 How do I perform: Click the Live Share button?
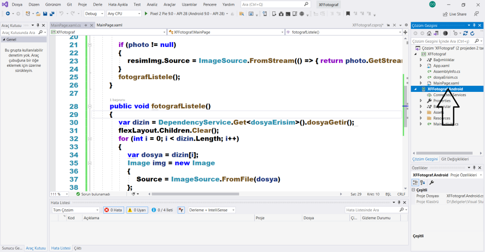click(x=454, y=14)
